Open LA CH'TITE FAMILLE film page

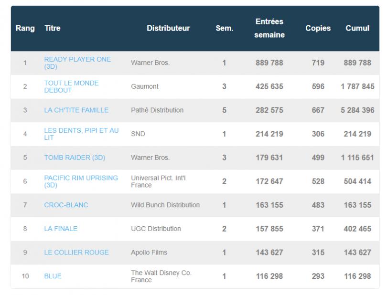pyautogui.click(x=76, y=110)
